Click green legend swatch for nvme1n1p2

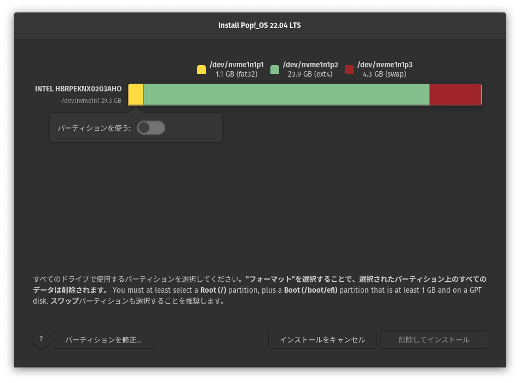[275, 69]
